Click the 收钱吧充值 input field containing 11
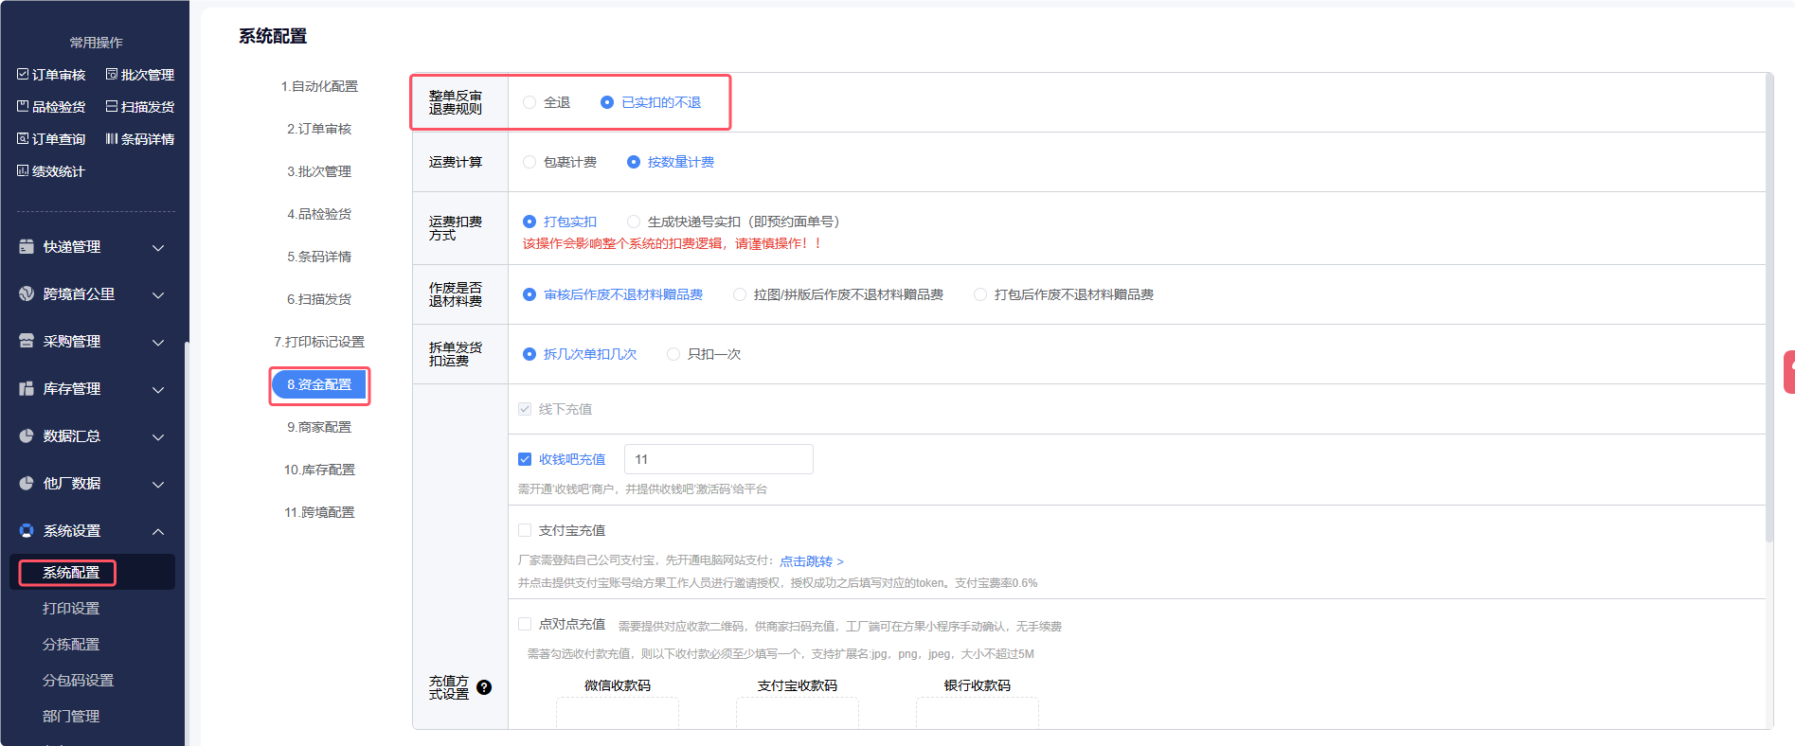 pyautogui.click(x=719, y=459)
